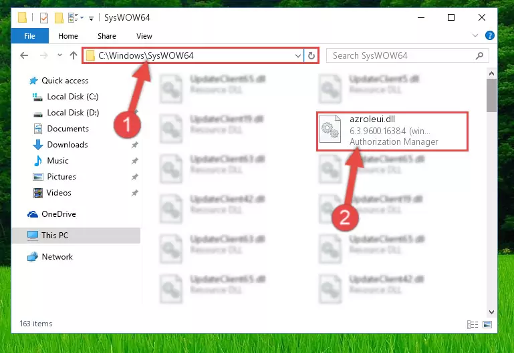Click the Music pin icon
This screenshot has width=514, height=353.
(135, 161)
